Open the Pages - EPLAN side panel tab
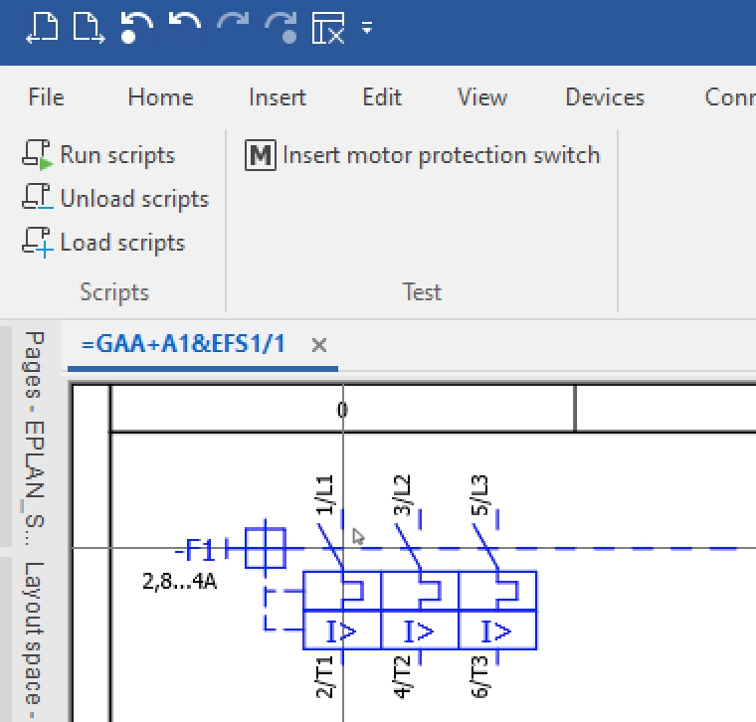 tap(34, 439)
